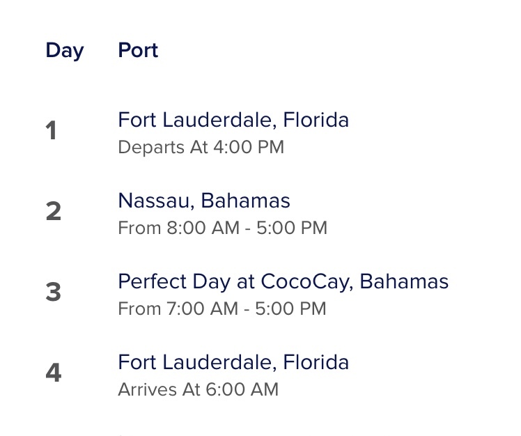Click the Port column header
Screen dimensions: 521x436
click(x=138, y=51)
